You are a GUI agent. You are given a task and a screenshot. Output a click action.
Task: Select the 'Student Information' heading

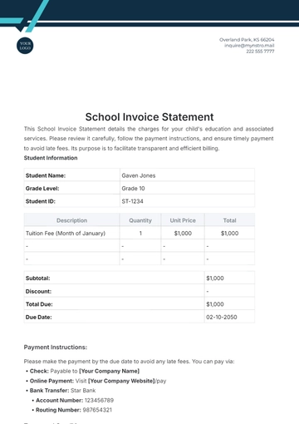(51, 158)
